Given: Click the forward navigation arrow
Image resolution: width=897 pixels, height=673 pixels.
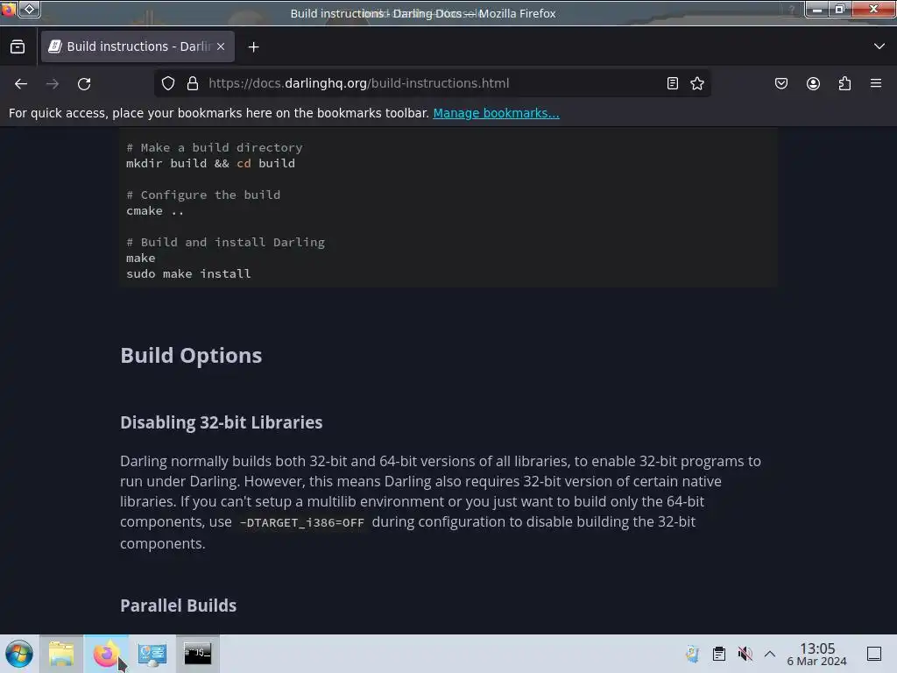Looking at the screenshot, I should click(53, 83).
